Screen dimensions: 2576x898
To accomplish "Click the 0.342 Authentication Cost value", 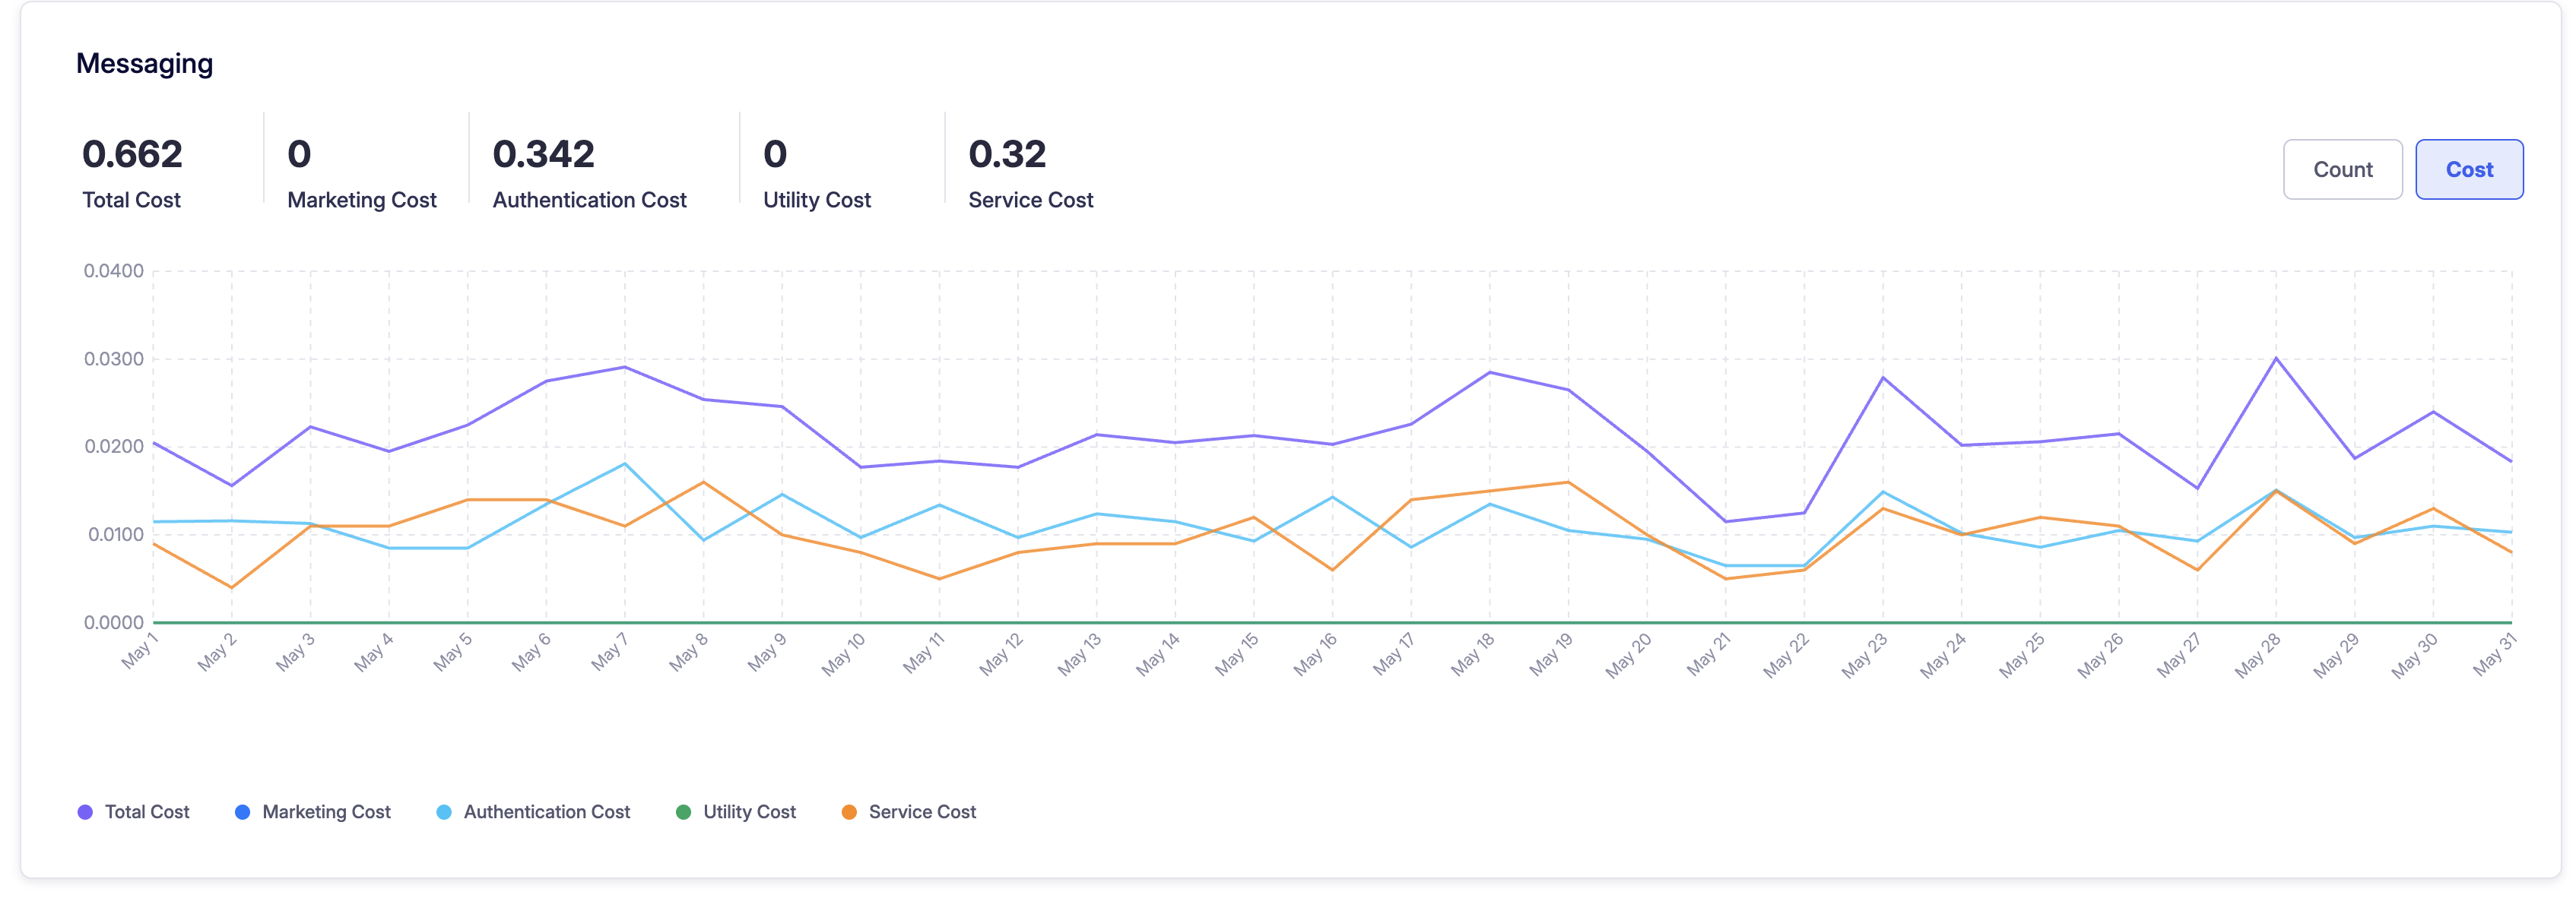I will click(x=543, y=153).
